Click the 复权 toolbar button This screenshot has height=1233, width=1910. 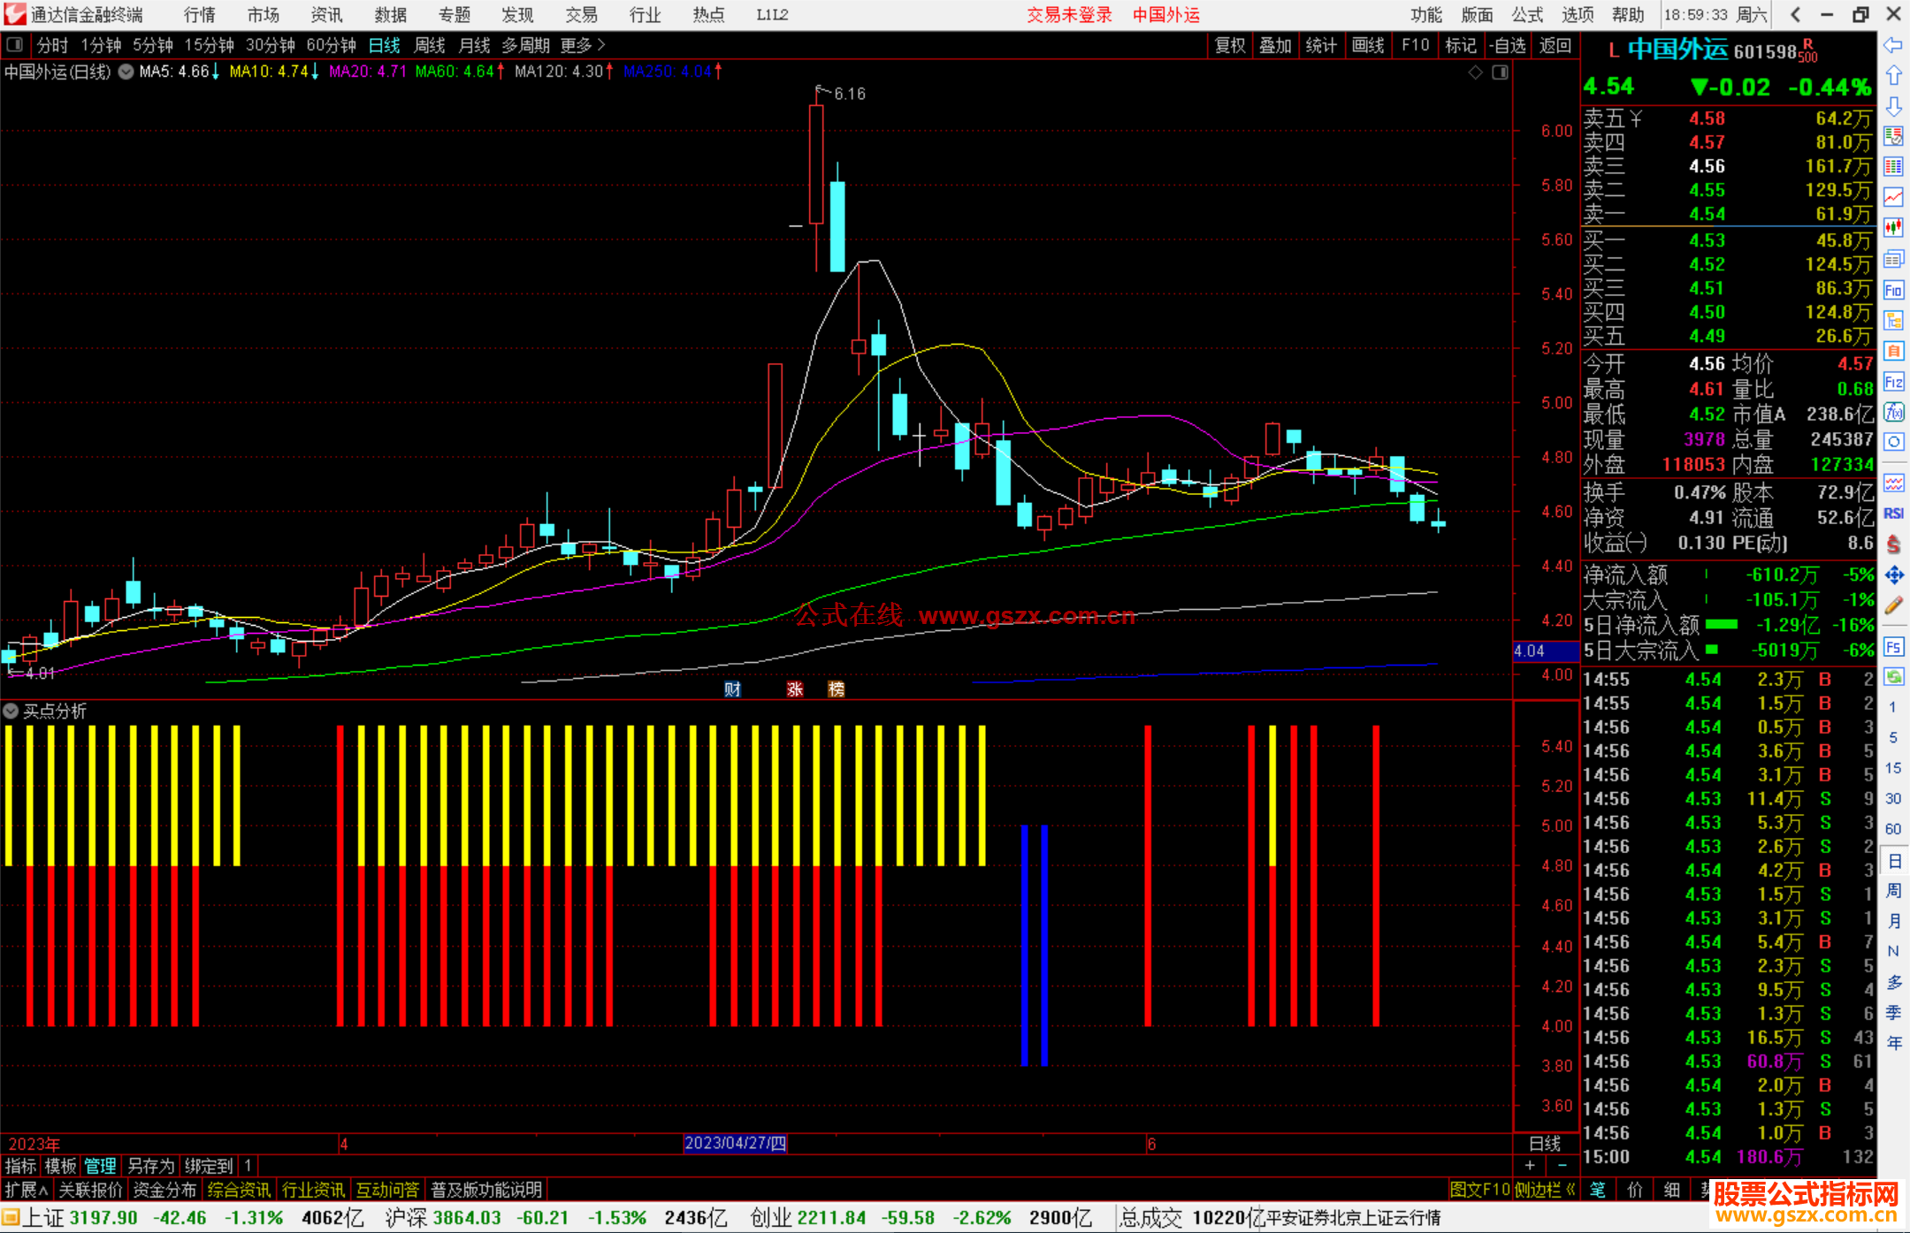[1230, 45]
